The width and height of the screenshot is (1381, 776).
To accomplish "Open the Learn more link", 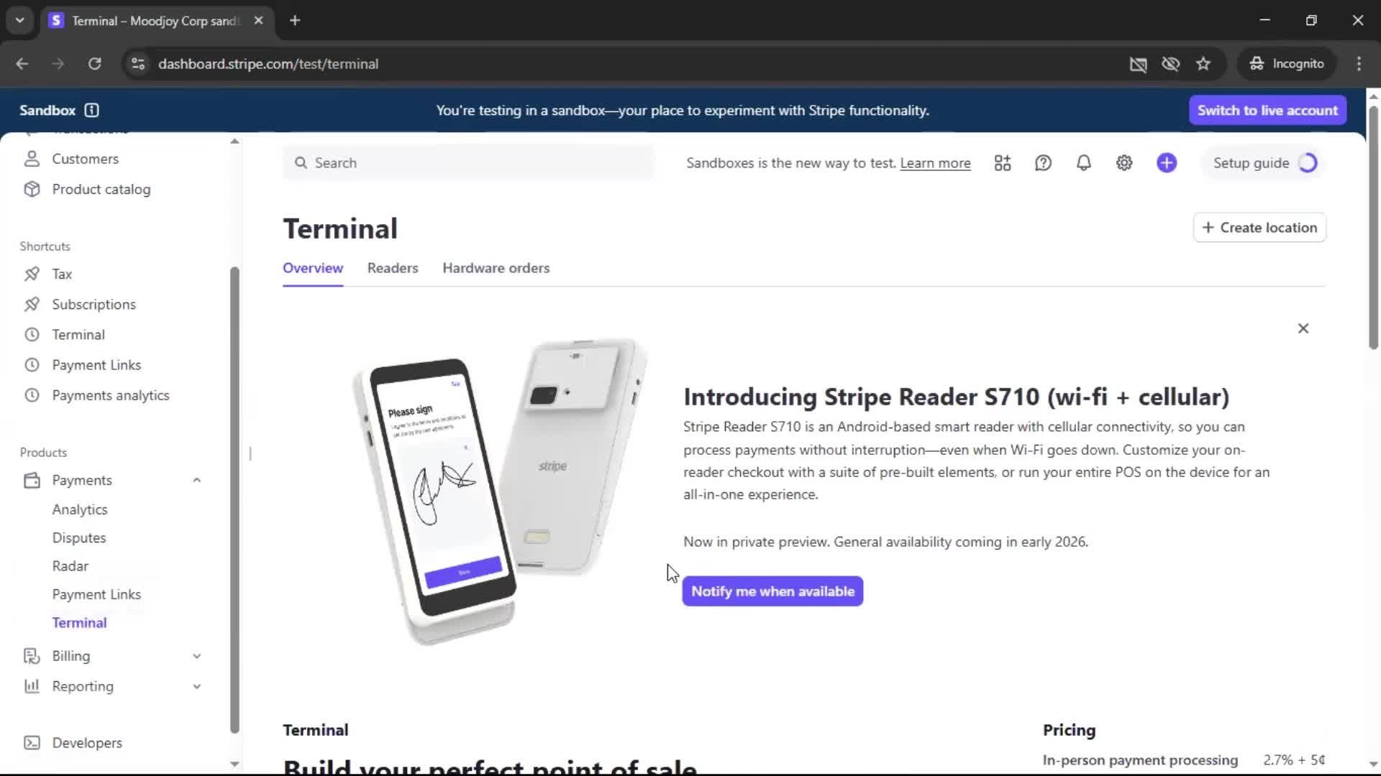I will click(x=935, y=163).
